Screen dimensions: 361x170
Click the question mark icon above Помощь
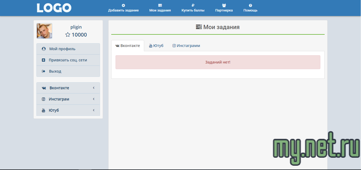(250, 5)
